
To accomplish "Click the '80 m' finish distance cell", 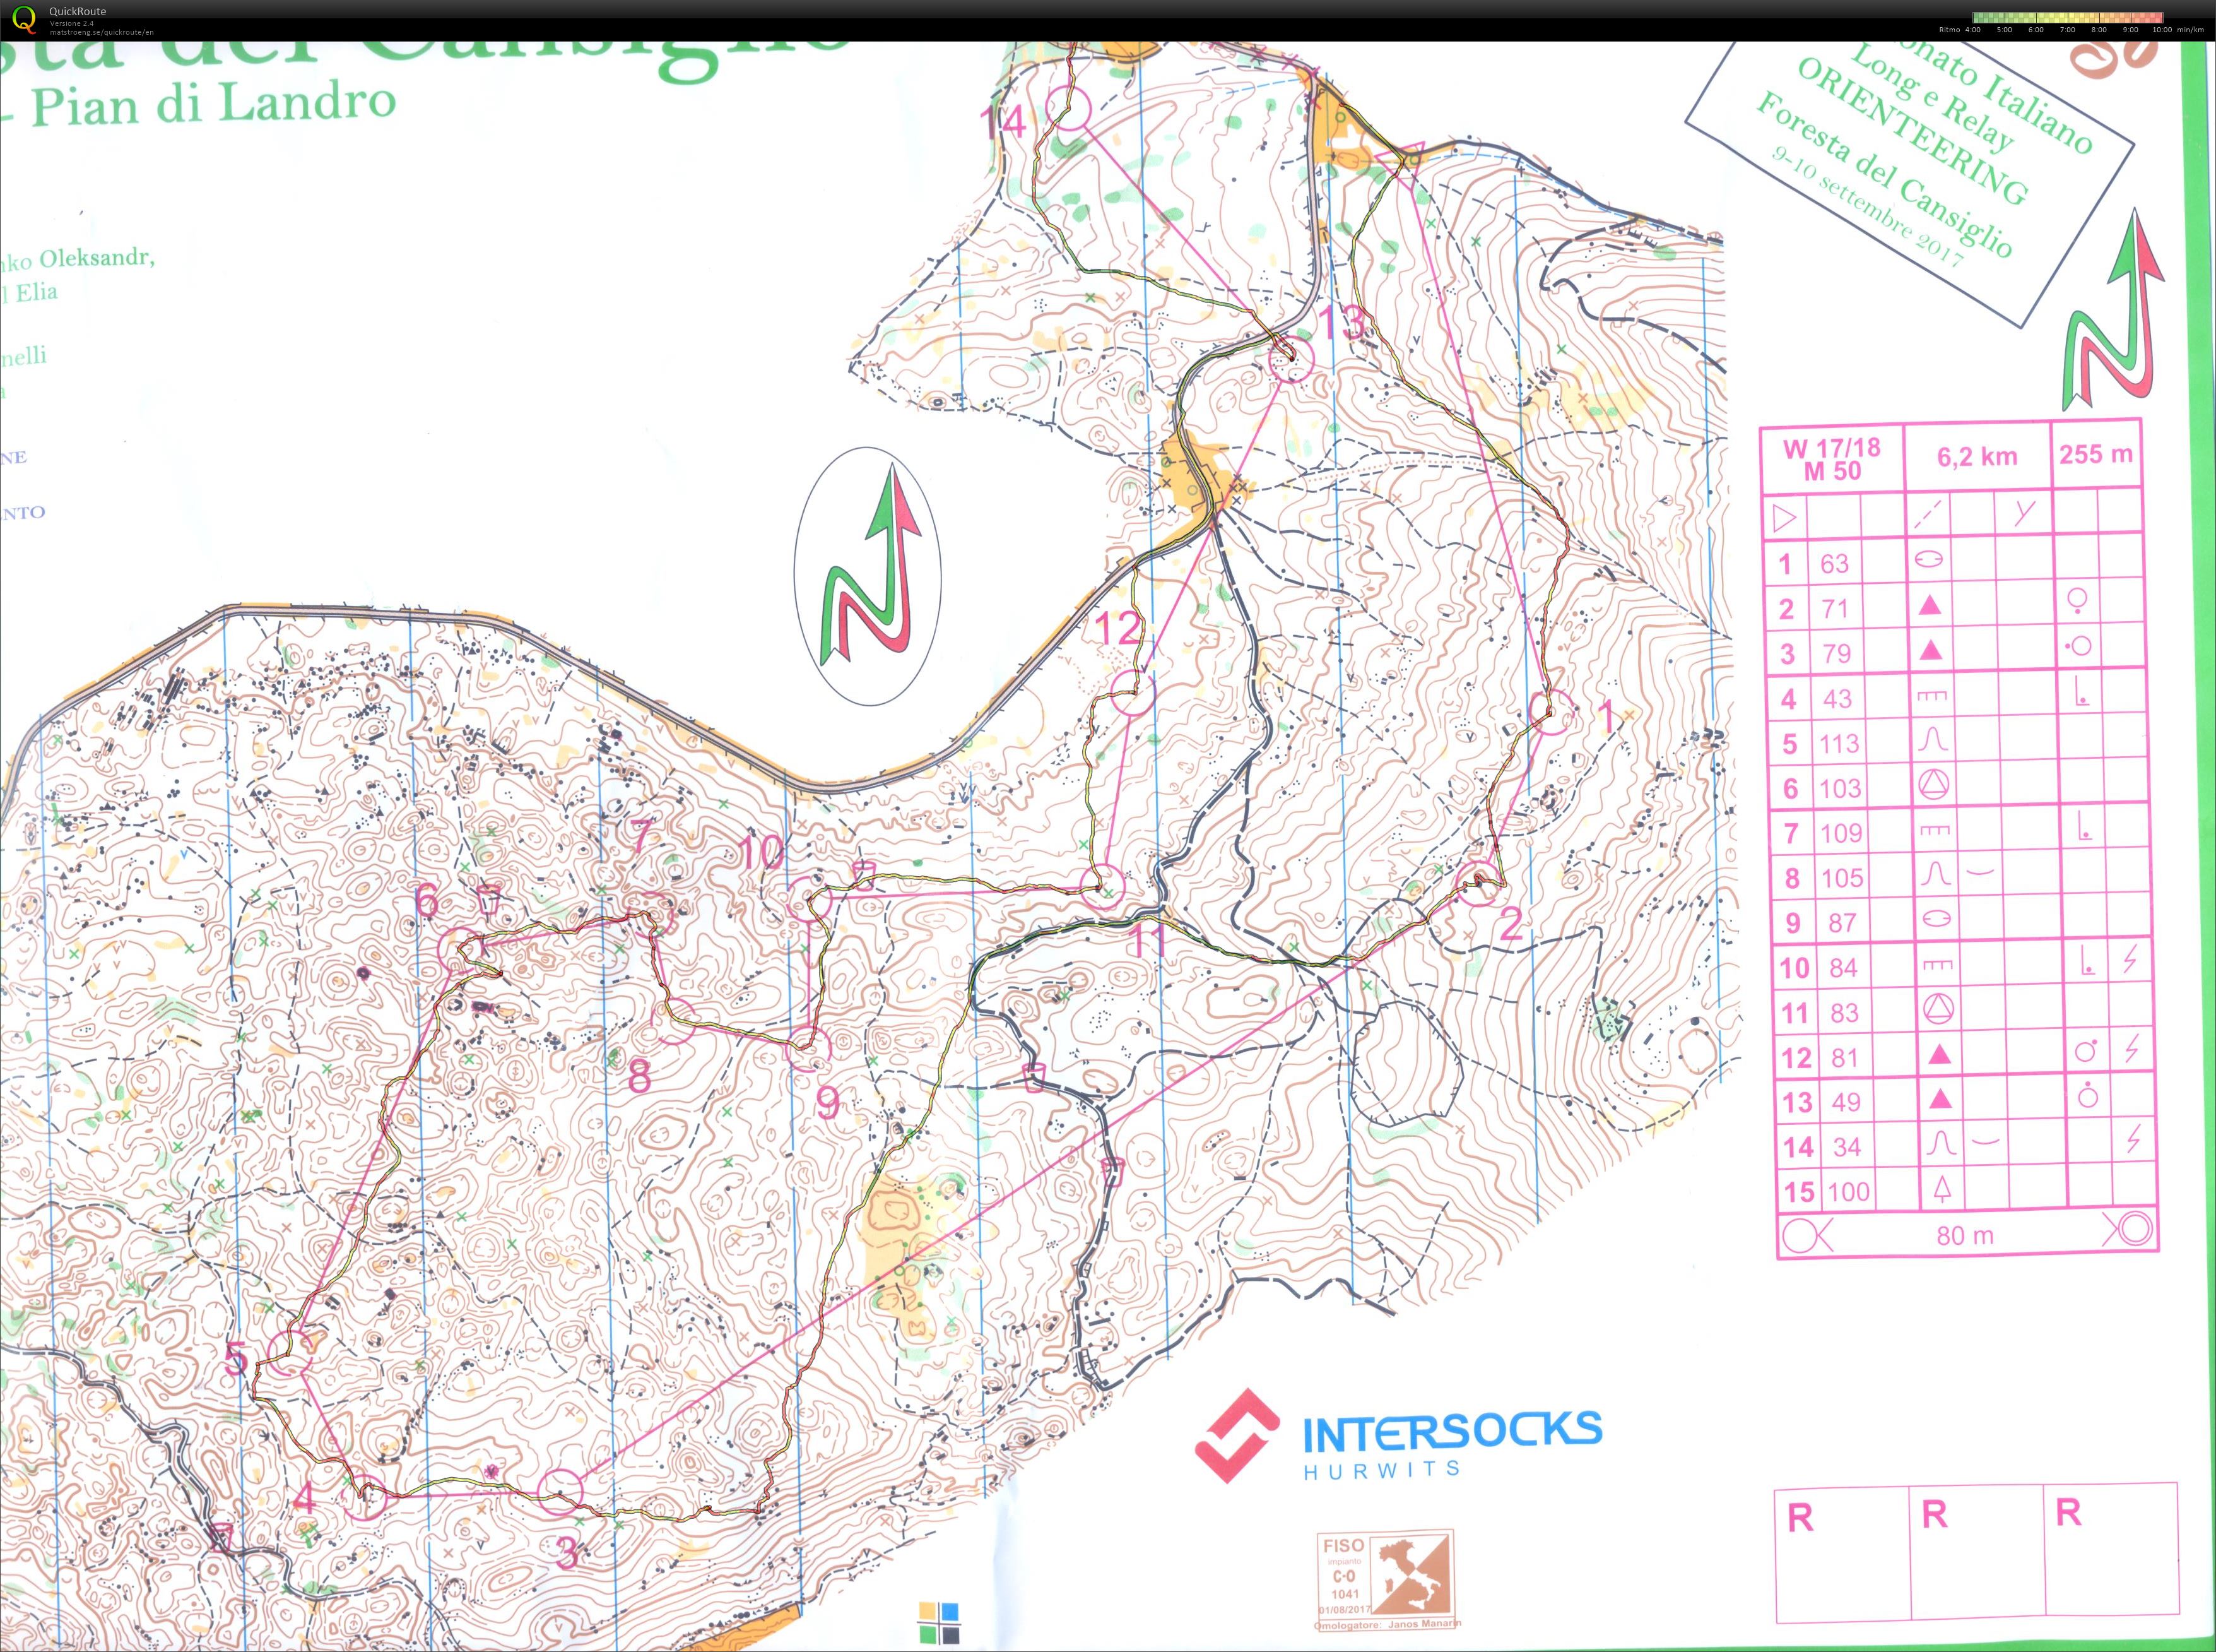I will pos(1965,1236).
